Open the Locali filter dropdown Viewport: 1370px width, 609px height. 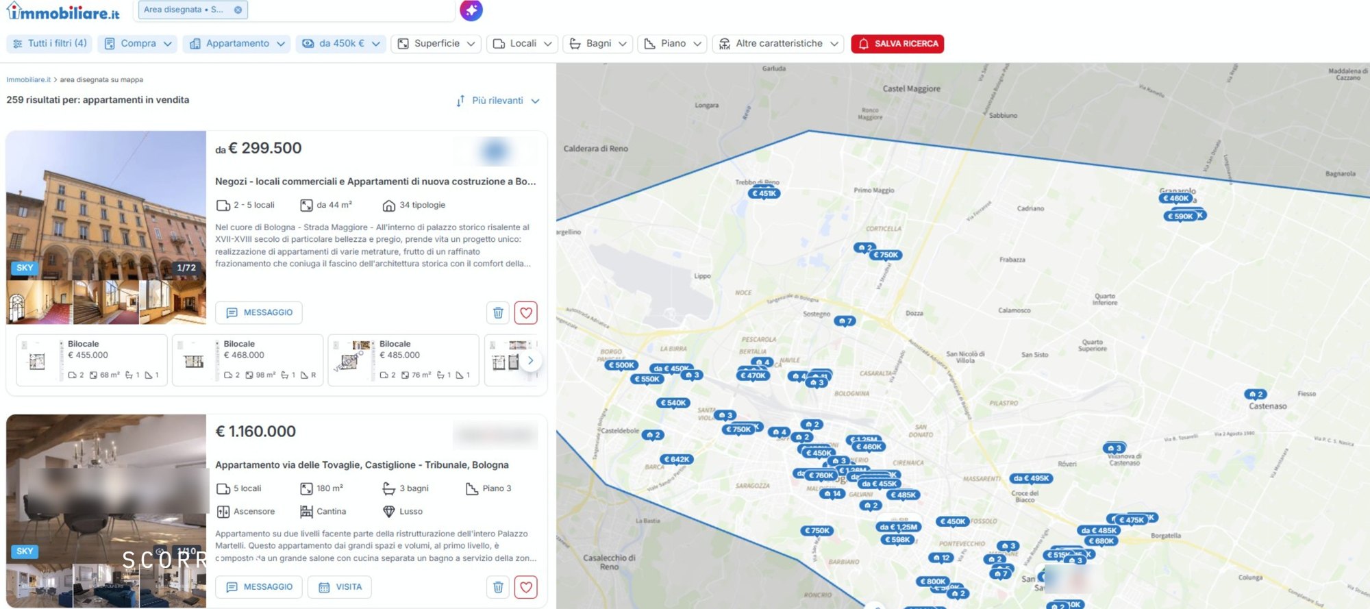click(522, 43)
